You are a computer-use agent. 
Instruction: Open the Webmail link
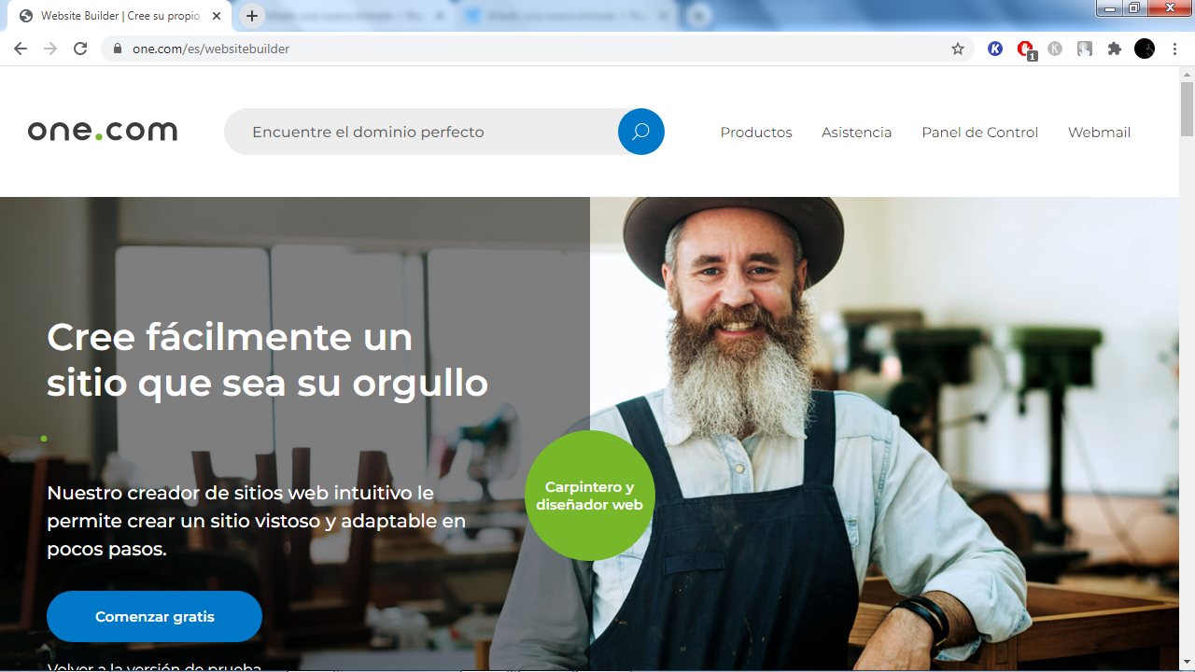1099,133
